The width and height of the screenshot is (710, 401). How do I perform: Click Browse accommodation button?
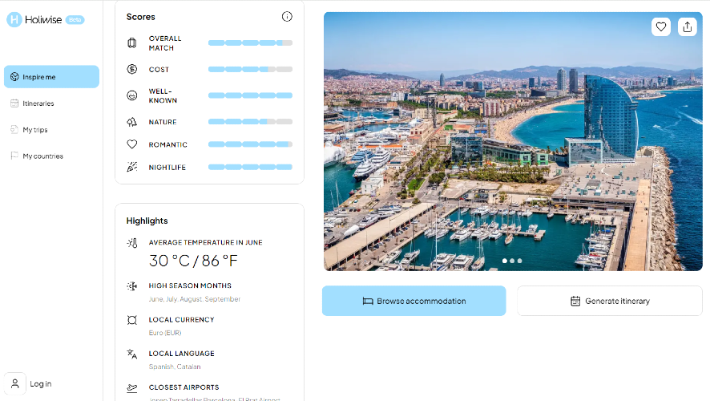point(413,301)
